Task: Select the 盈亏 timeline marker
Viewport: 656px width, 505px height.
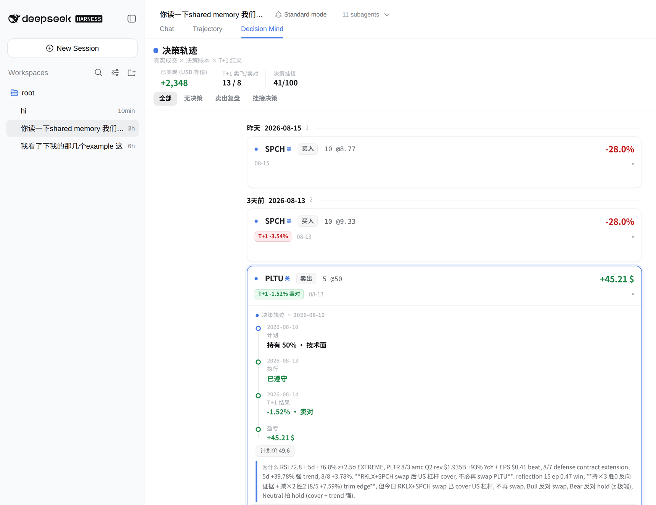Action: pos(258,429)
